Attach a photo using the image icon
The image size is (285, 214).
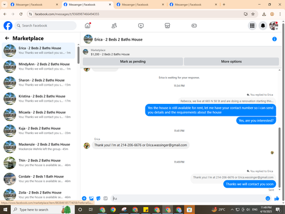point(91,199)
